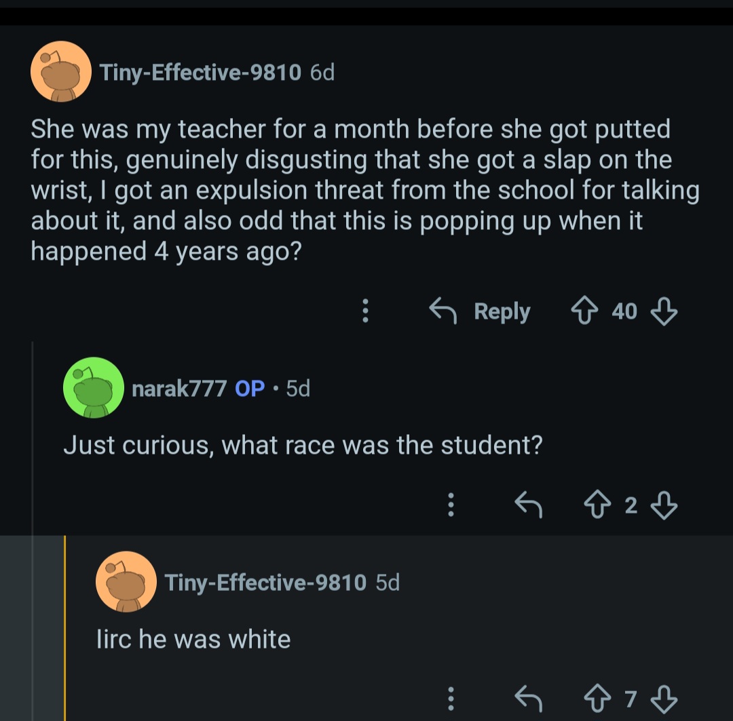The width and height of the screenshot is (733, 721).
Task: Click Reply on the top comment
Action: [481, 311]
